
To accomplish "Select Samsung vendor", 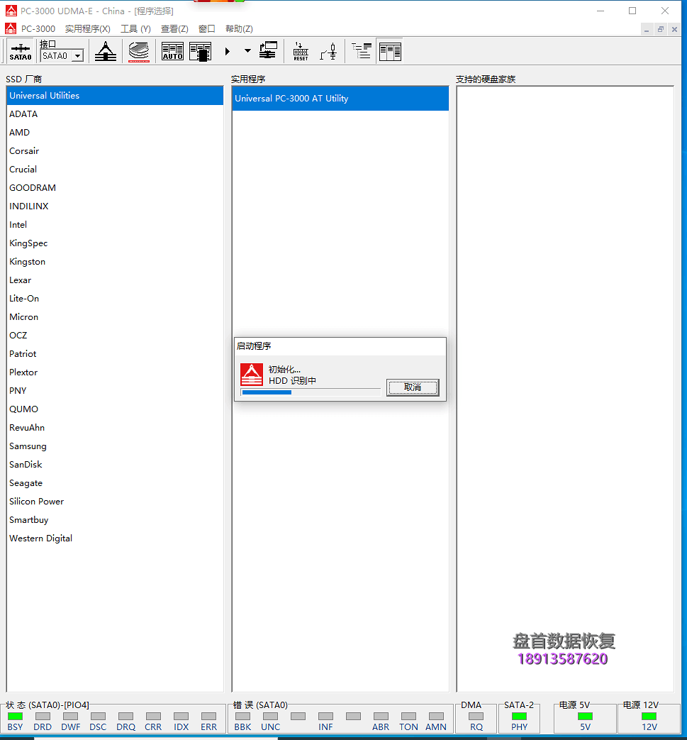I will pos(115,446).
